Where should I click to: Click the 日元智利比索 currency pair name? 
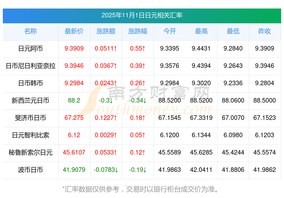[x=30, y=135]
